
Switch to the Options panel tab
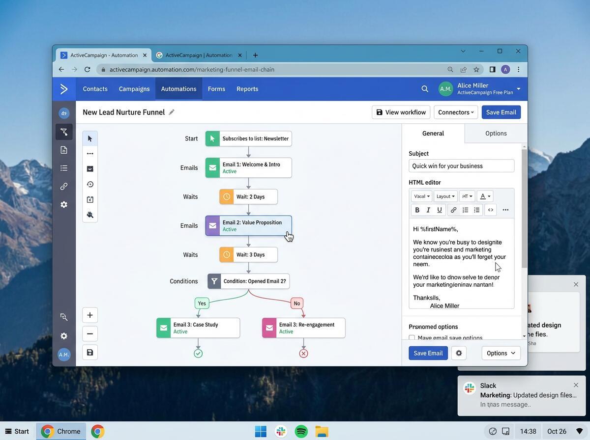coord(496,134)
